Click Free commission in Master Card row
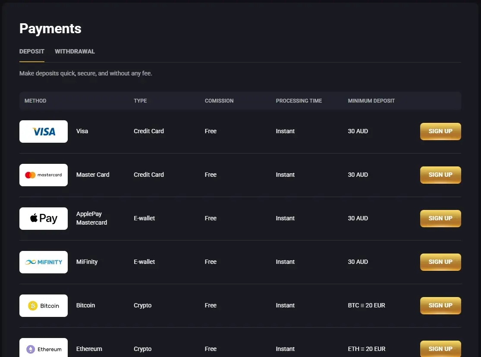This screenshot has height=357, width=481. 211,175
